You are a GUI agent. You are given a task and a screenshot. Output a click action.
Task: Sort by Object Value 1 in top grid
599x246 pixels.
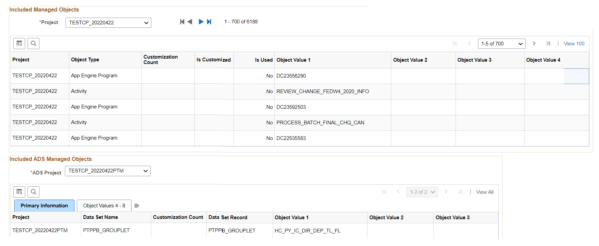293,60
